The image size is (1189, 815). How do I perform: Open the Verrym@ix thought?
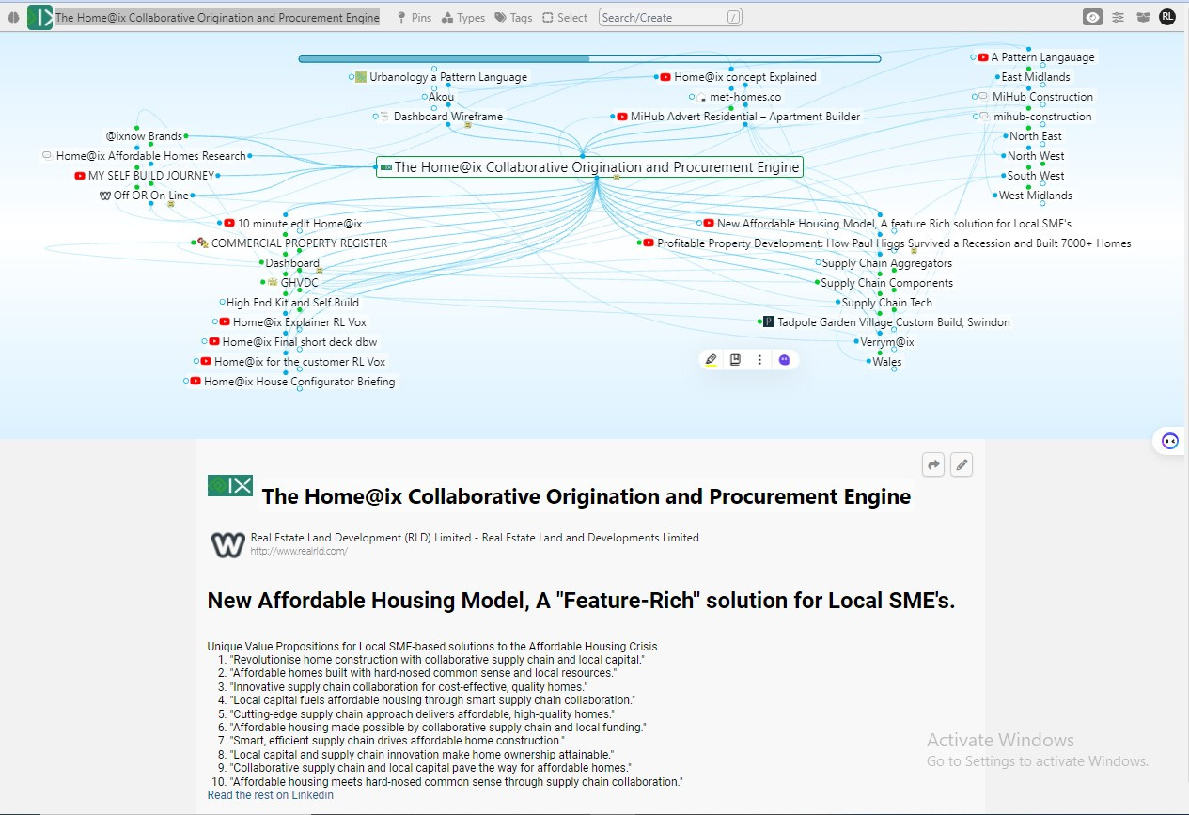(886, 342)
